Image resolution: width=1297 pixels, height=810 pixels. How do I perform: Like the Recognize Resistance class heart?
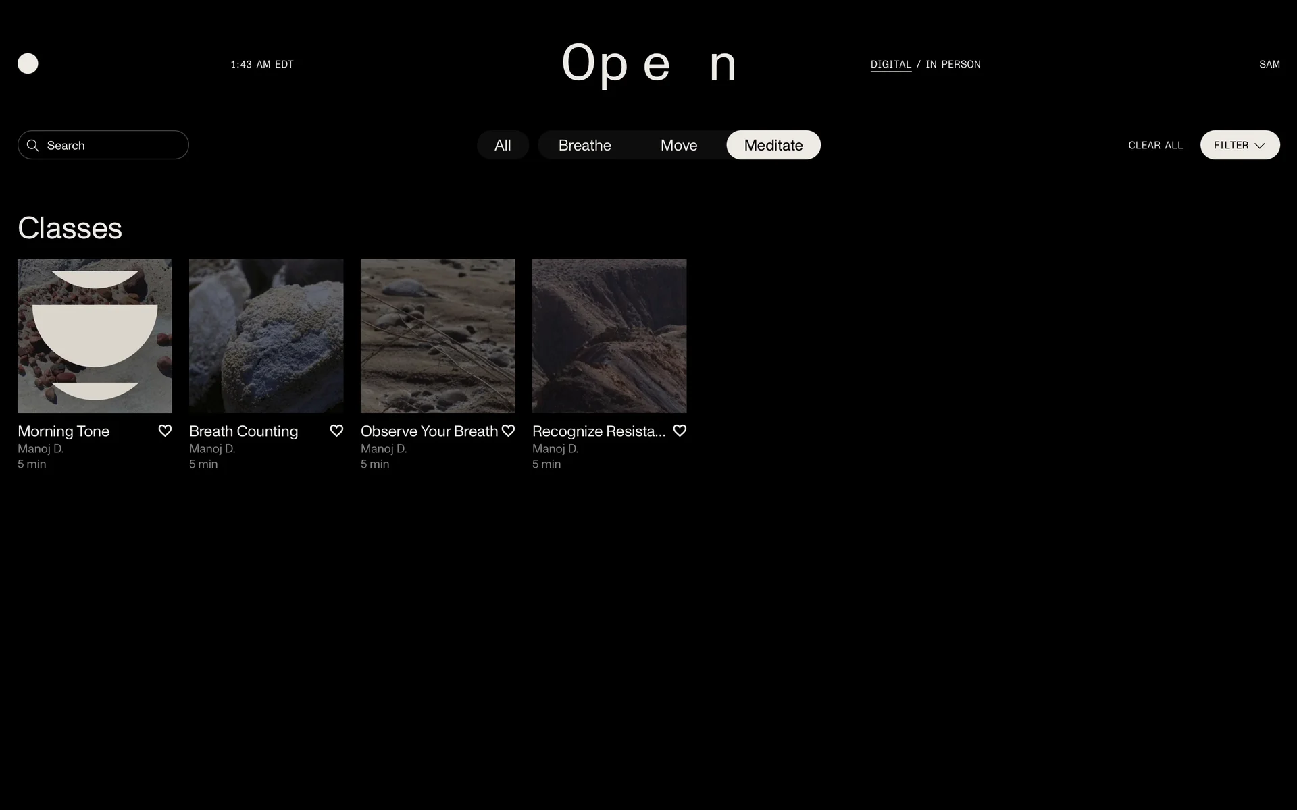click(680, 431)
